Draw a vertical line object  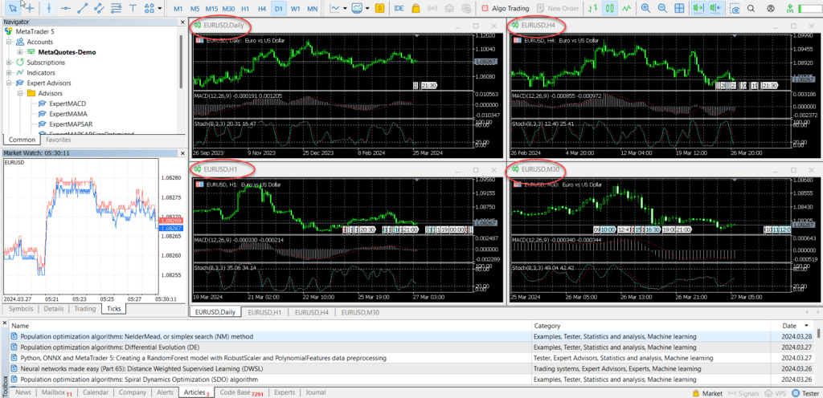49,8
